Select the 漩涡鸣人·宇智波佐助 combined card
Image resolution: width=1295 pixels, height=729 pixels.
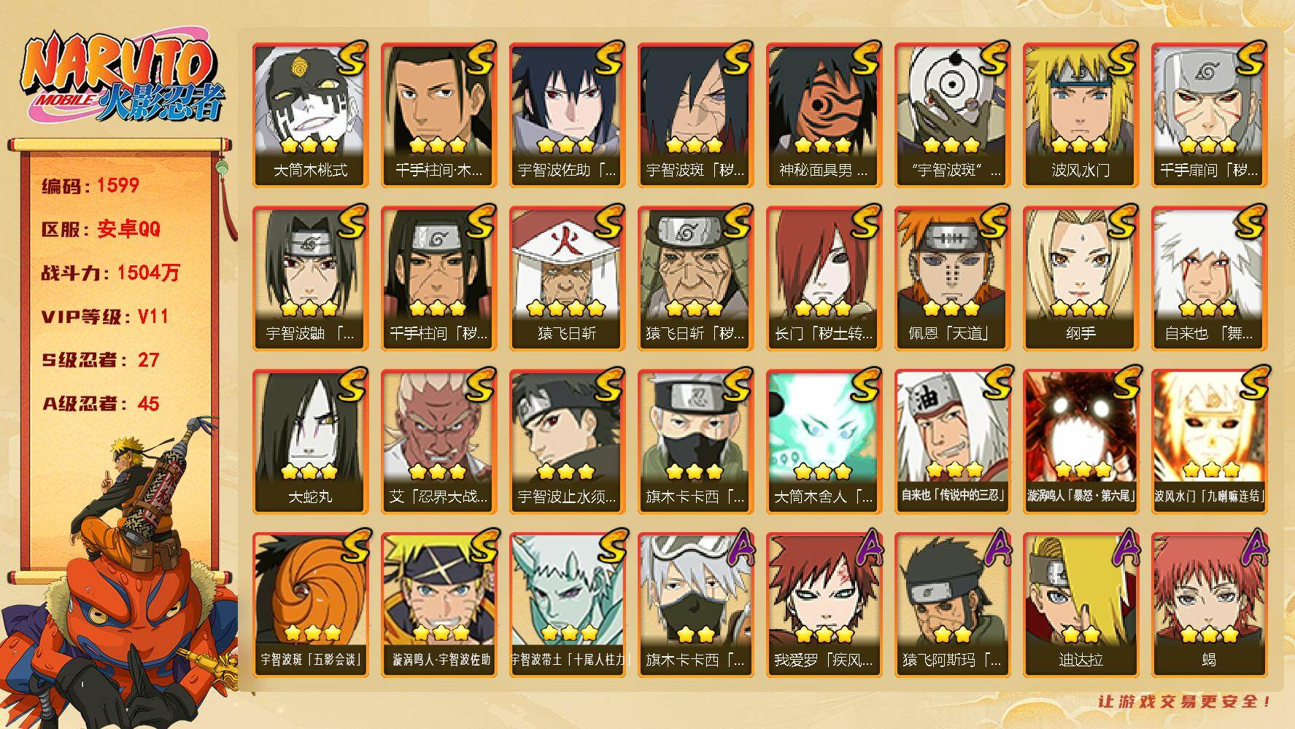[x=438, y=604]
